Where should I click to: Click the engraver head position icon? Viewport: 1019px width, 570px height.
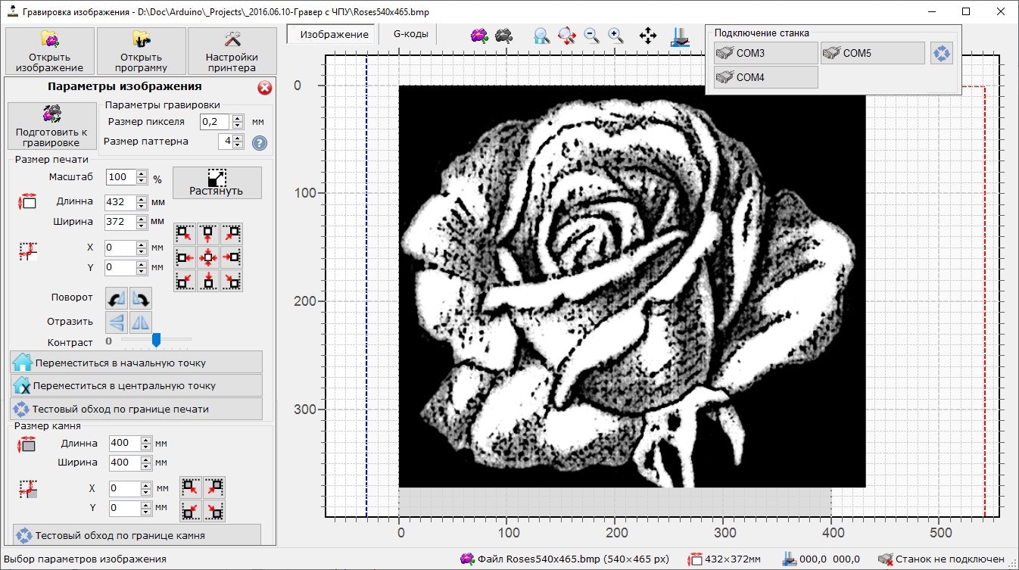(x=680, y=36)
